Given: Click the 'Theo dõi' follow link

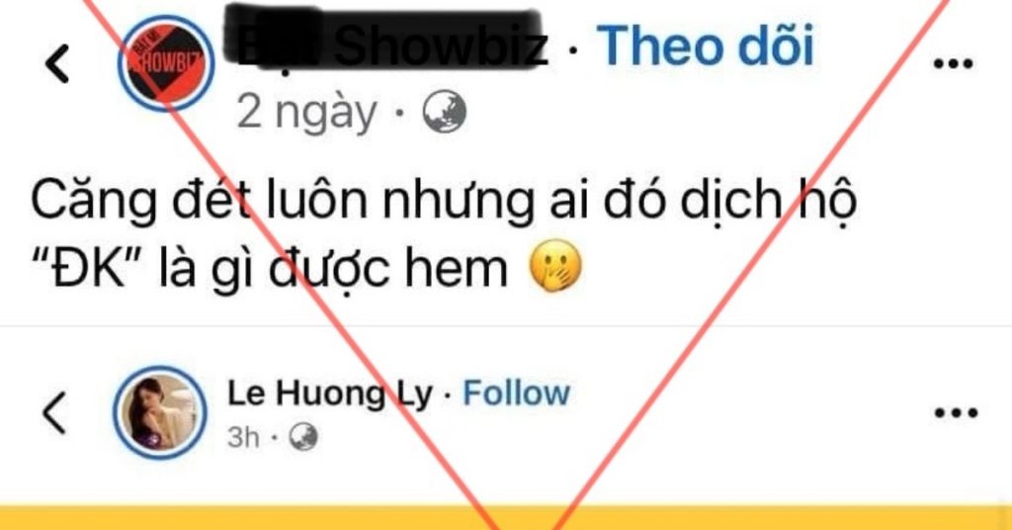Looking at the screenshot, I should coord(705,45).
